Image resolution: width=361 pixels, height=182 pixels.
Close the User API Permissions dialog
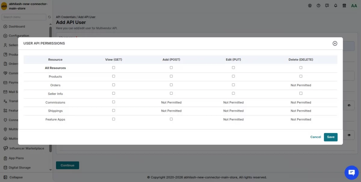pyautogui.click(x=335, y=44)
